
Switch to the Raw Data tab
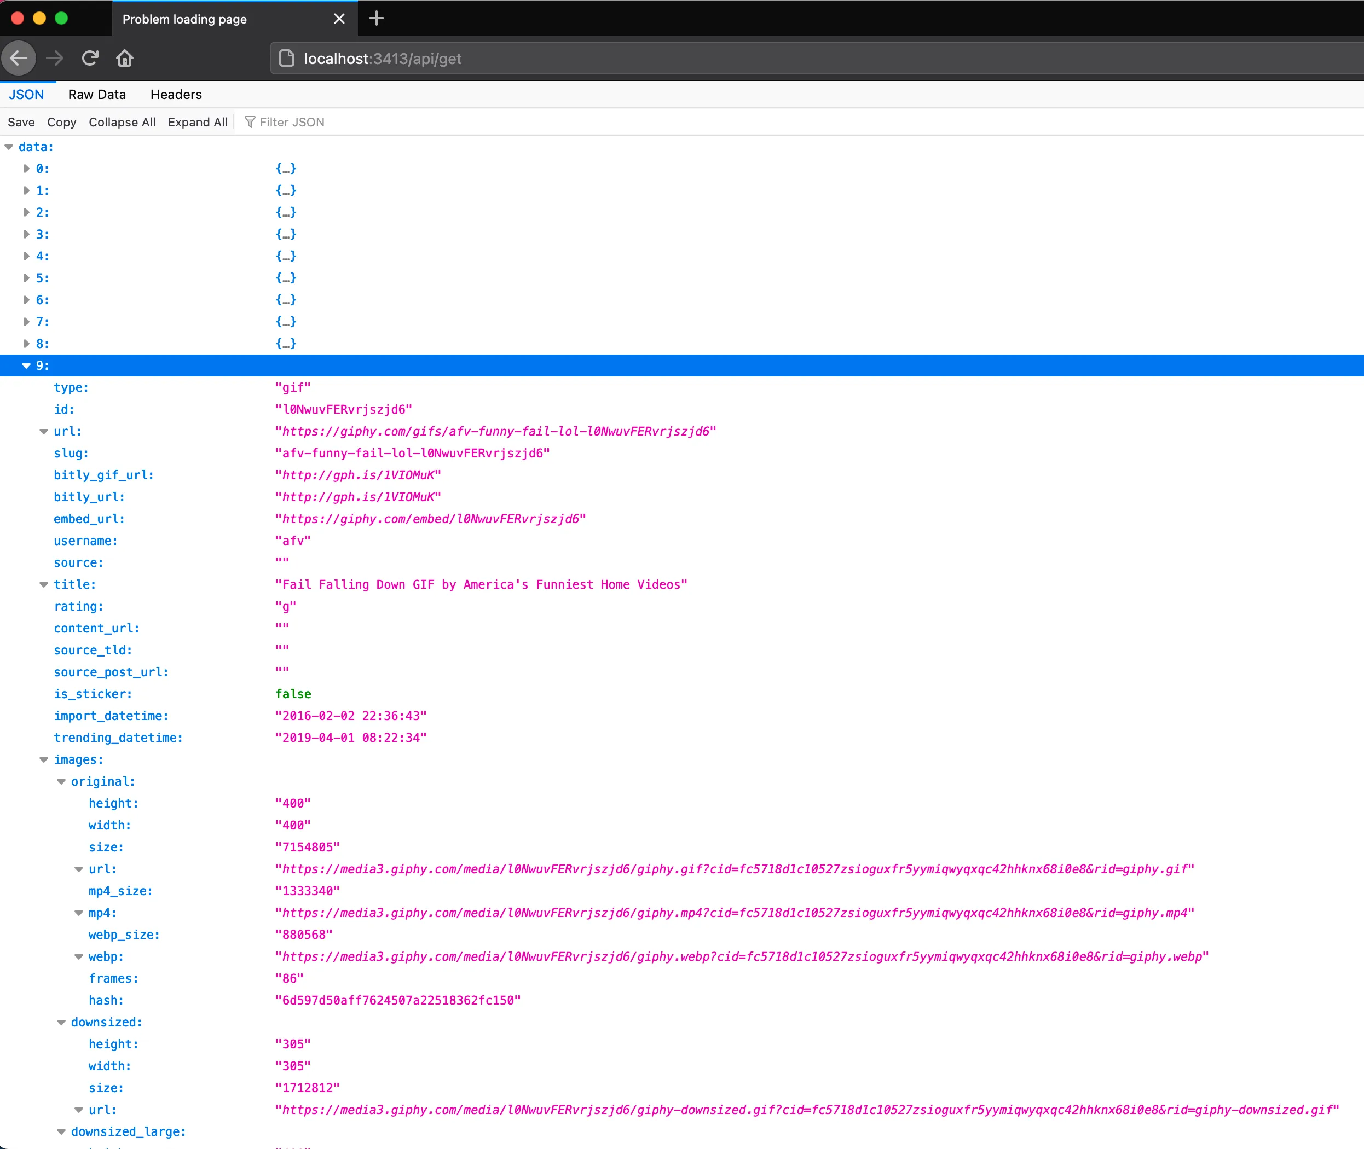coord(96,95)
